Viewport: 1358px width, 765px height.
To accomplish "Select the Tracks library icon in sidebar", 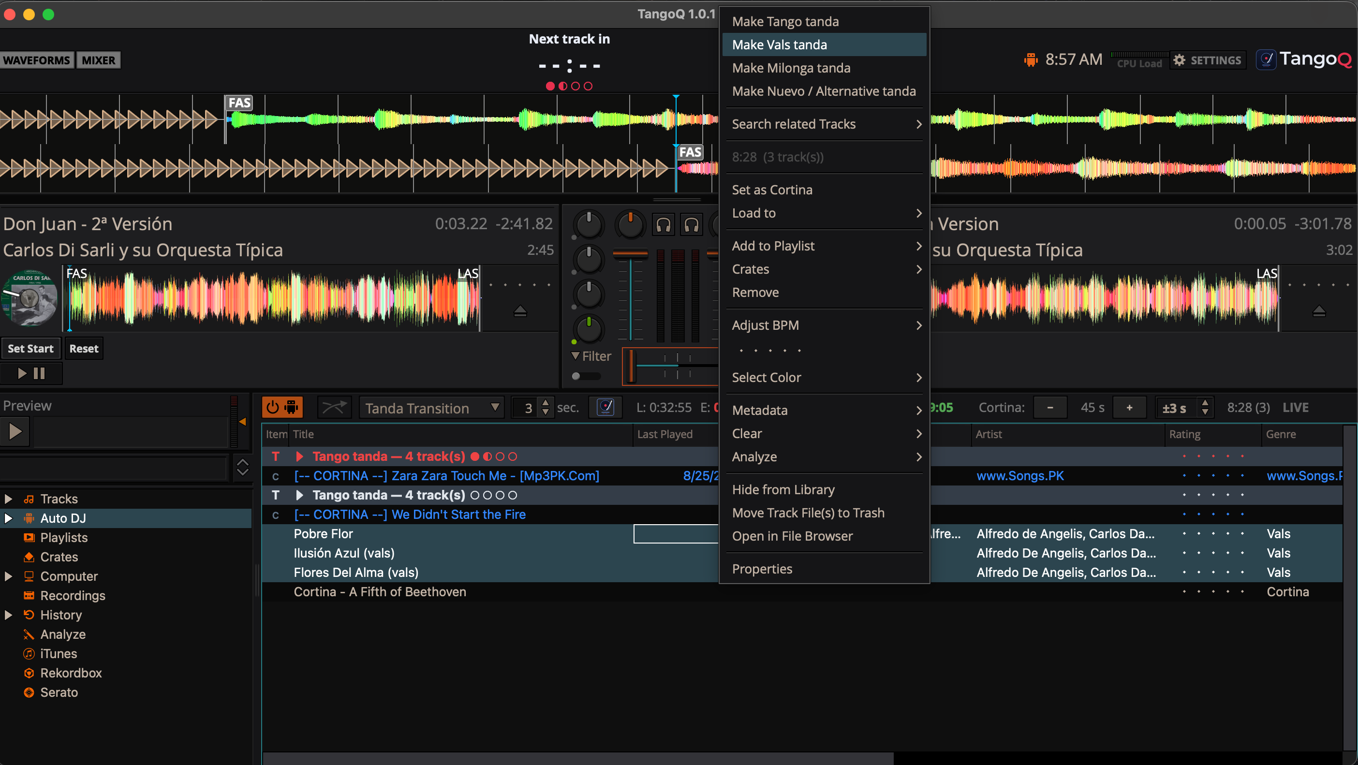I will point(29,499).
